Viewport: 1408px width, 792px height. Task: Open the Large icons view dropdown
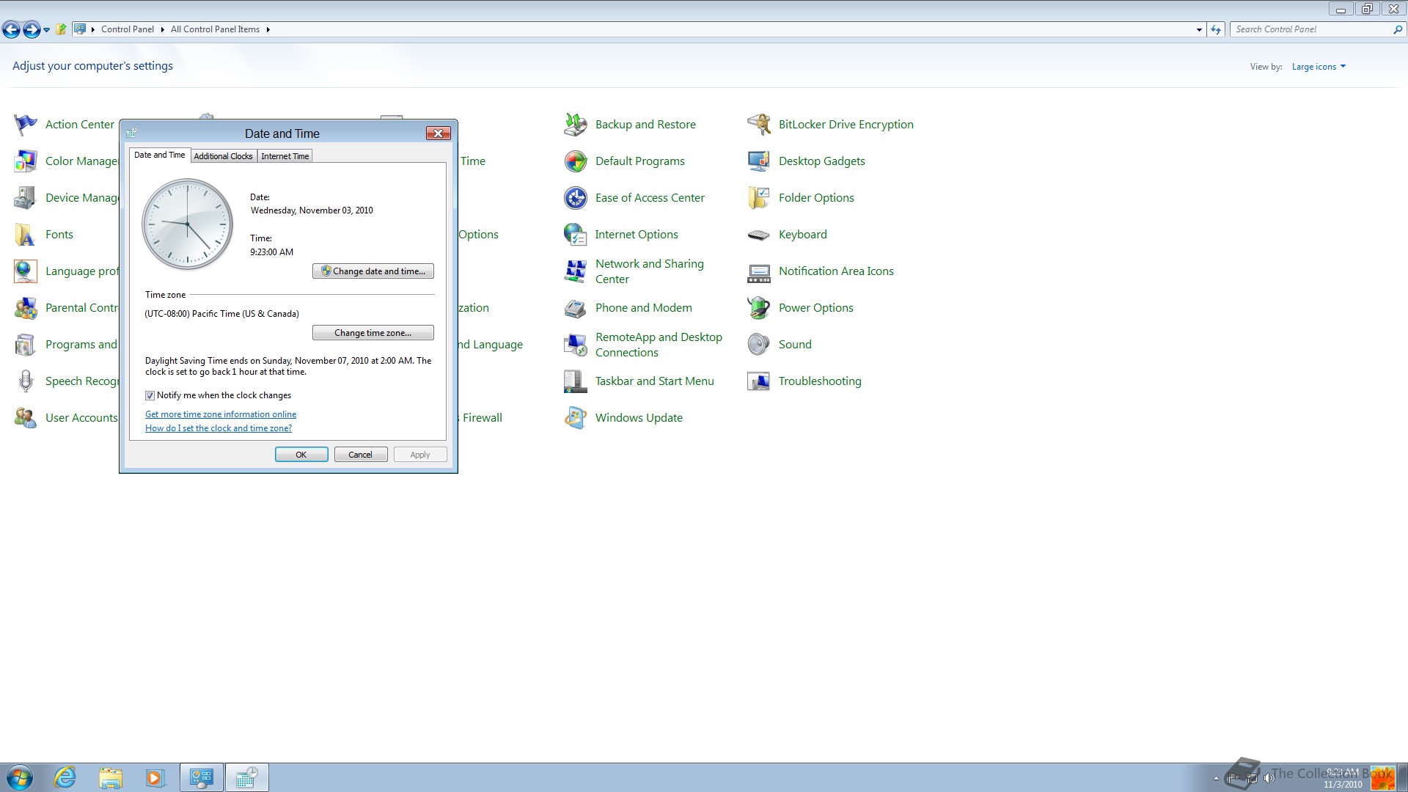pyautogui.click(x=1319, y=67)
